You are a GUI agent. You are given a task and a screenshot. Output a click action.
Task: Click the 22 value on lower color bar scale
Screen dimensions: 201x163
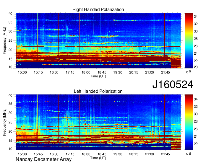tap(196, 144)
